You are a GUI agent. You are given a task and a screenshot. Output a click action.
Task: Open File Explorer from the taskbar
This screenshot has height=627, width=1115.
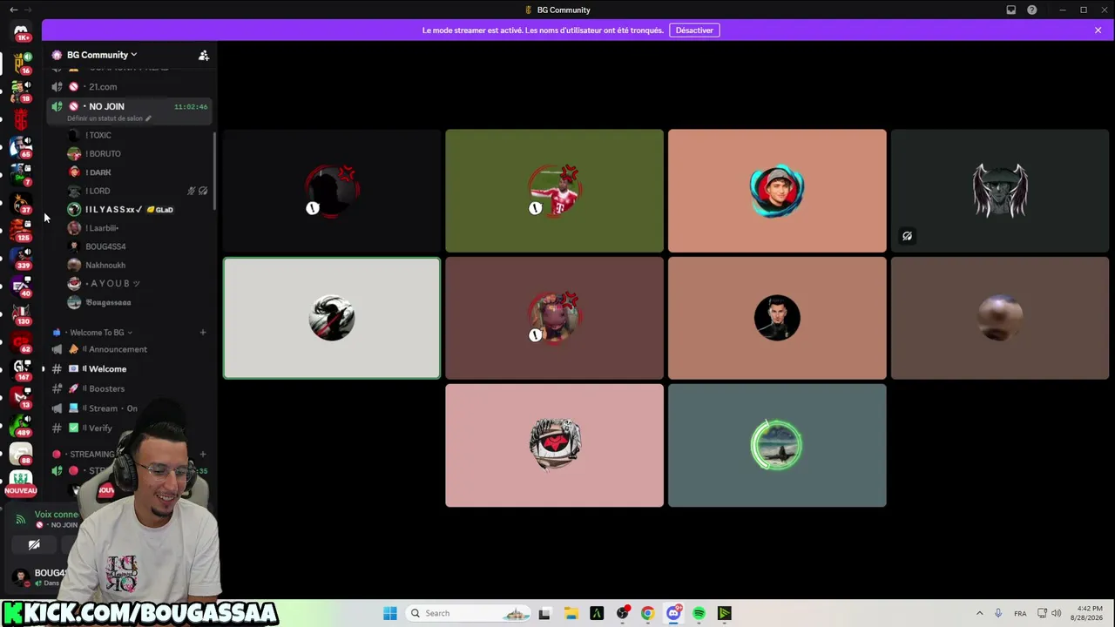pyautogui.click(x=571, y=613)
